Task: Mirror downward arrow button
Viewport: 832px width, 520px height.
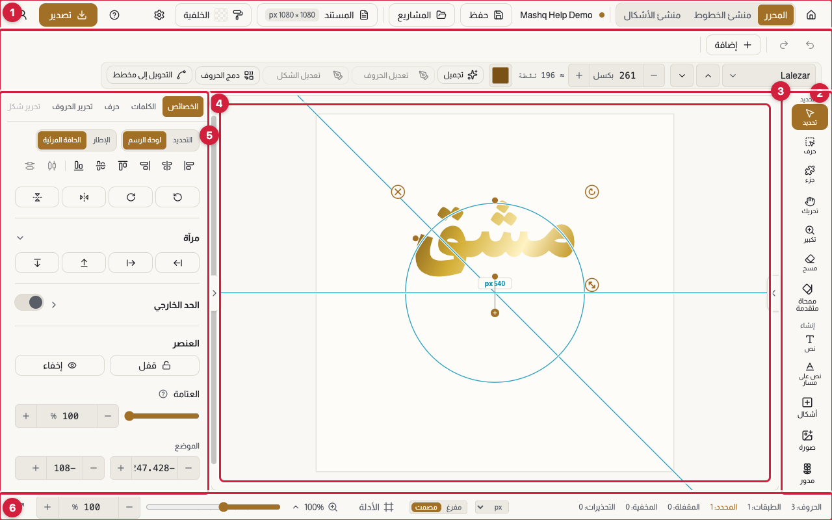Action: click(x=37, y=263)
